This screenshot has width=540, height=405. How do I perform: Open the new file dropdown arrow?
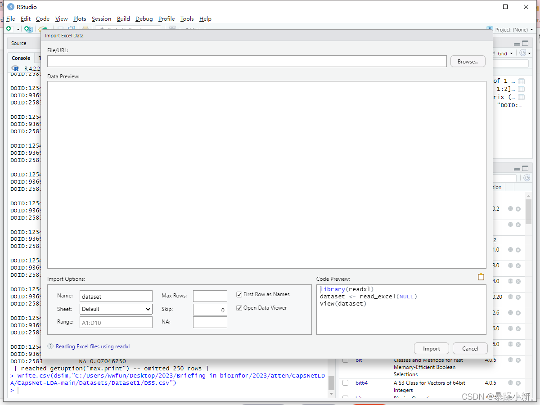pyautogui.click(x=18, y=29)
